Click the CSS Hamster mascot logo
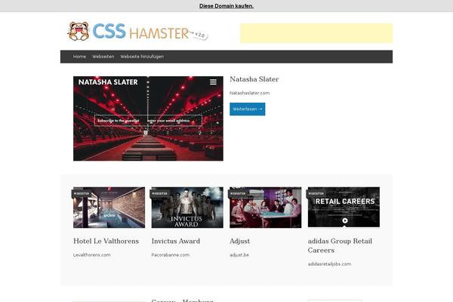The height and width of the screenshot is (302, 453). [x=79, y=31]
